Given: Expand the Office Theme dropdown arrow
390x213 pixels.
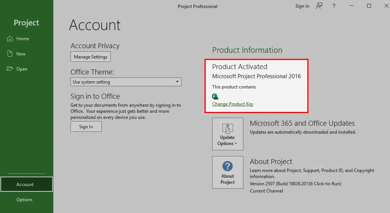Looking at the screenshot, I should pos(177,82).
